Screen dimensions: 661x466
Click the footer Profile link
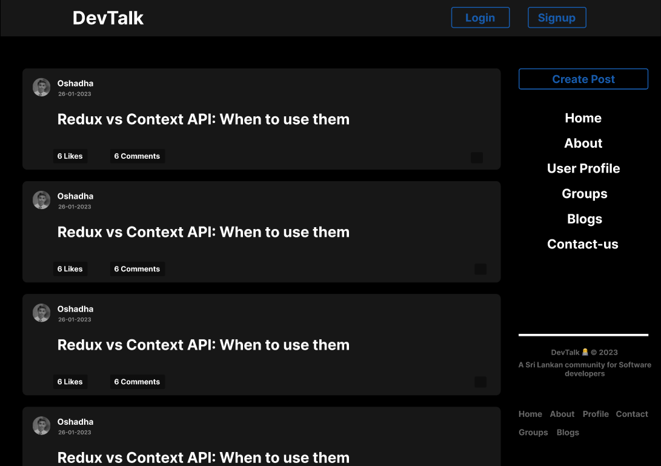tap(596, 414)
